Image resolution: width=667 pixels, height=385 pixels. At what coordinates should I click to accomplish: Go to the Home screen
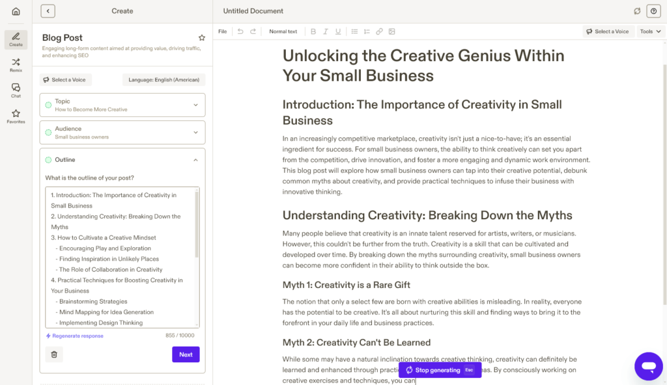[15, 11]
